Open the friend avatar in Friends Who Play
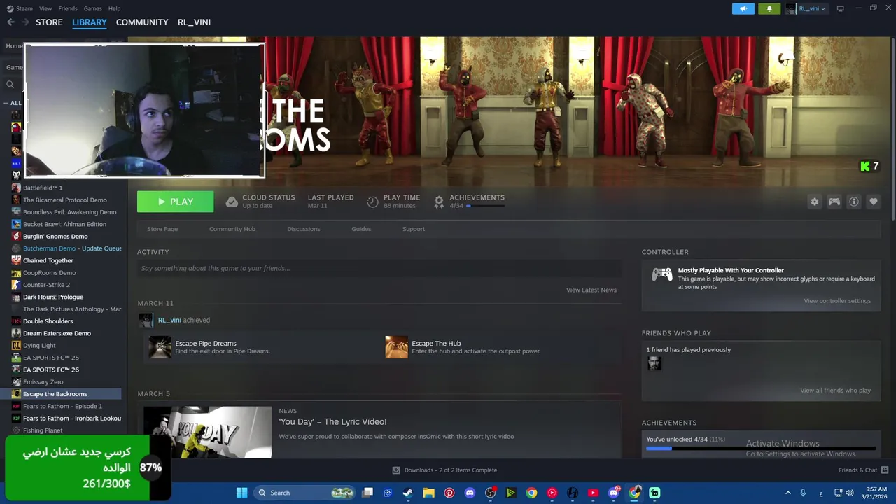Image resolution: width=896 pixels, height=504 pixels. click(x=654, y=363)
